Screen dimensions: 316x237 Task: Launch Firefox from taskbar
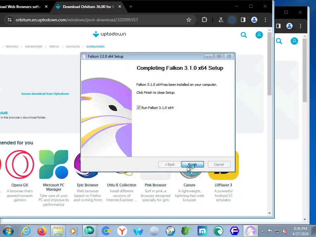(x=42, y=231)
